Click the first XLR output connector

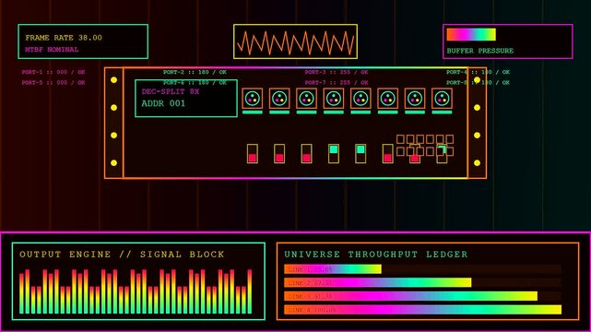tap(252, 99)
